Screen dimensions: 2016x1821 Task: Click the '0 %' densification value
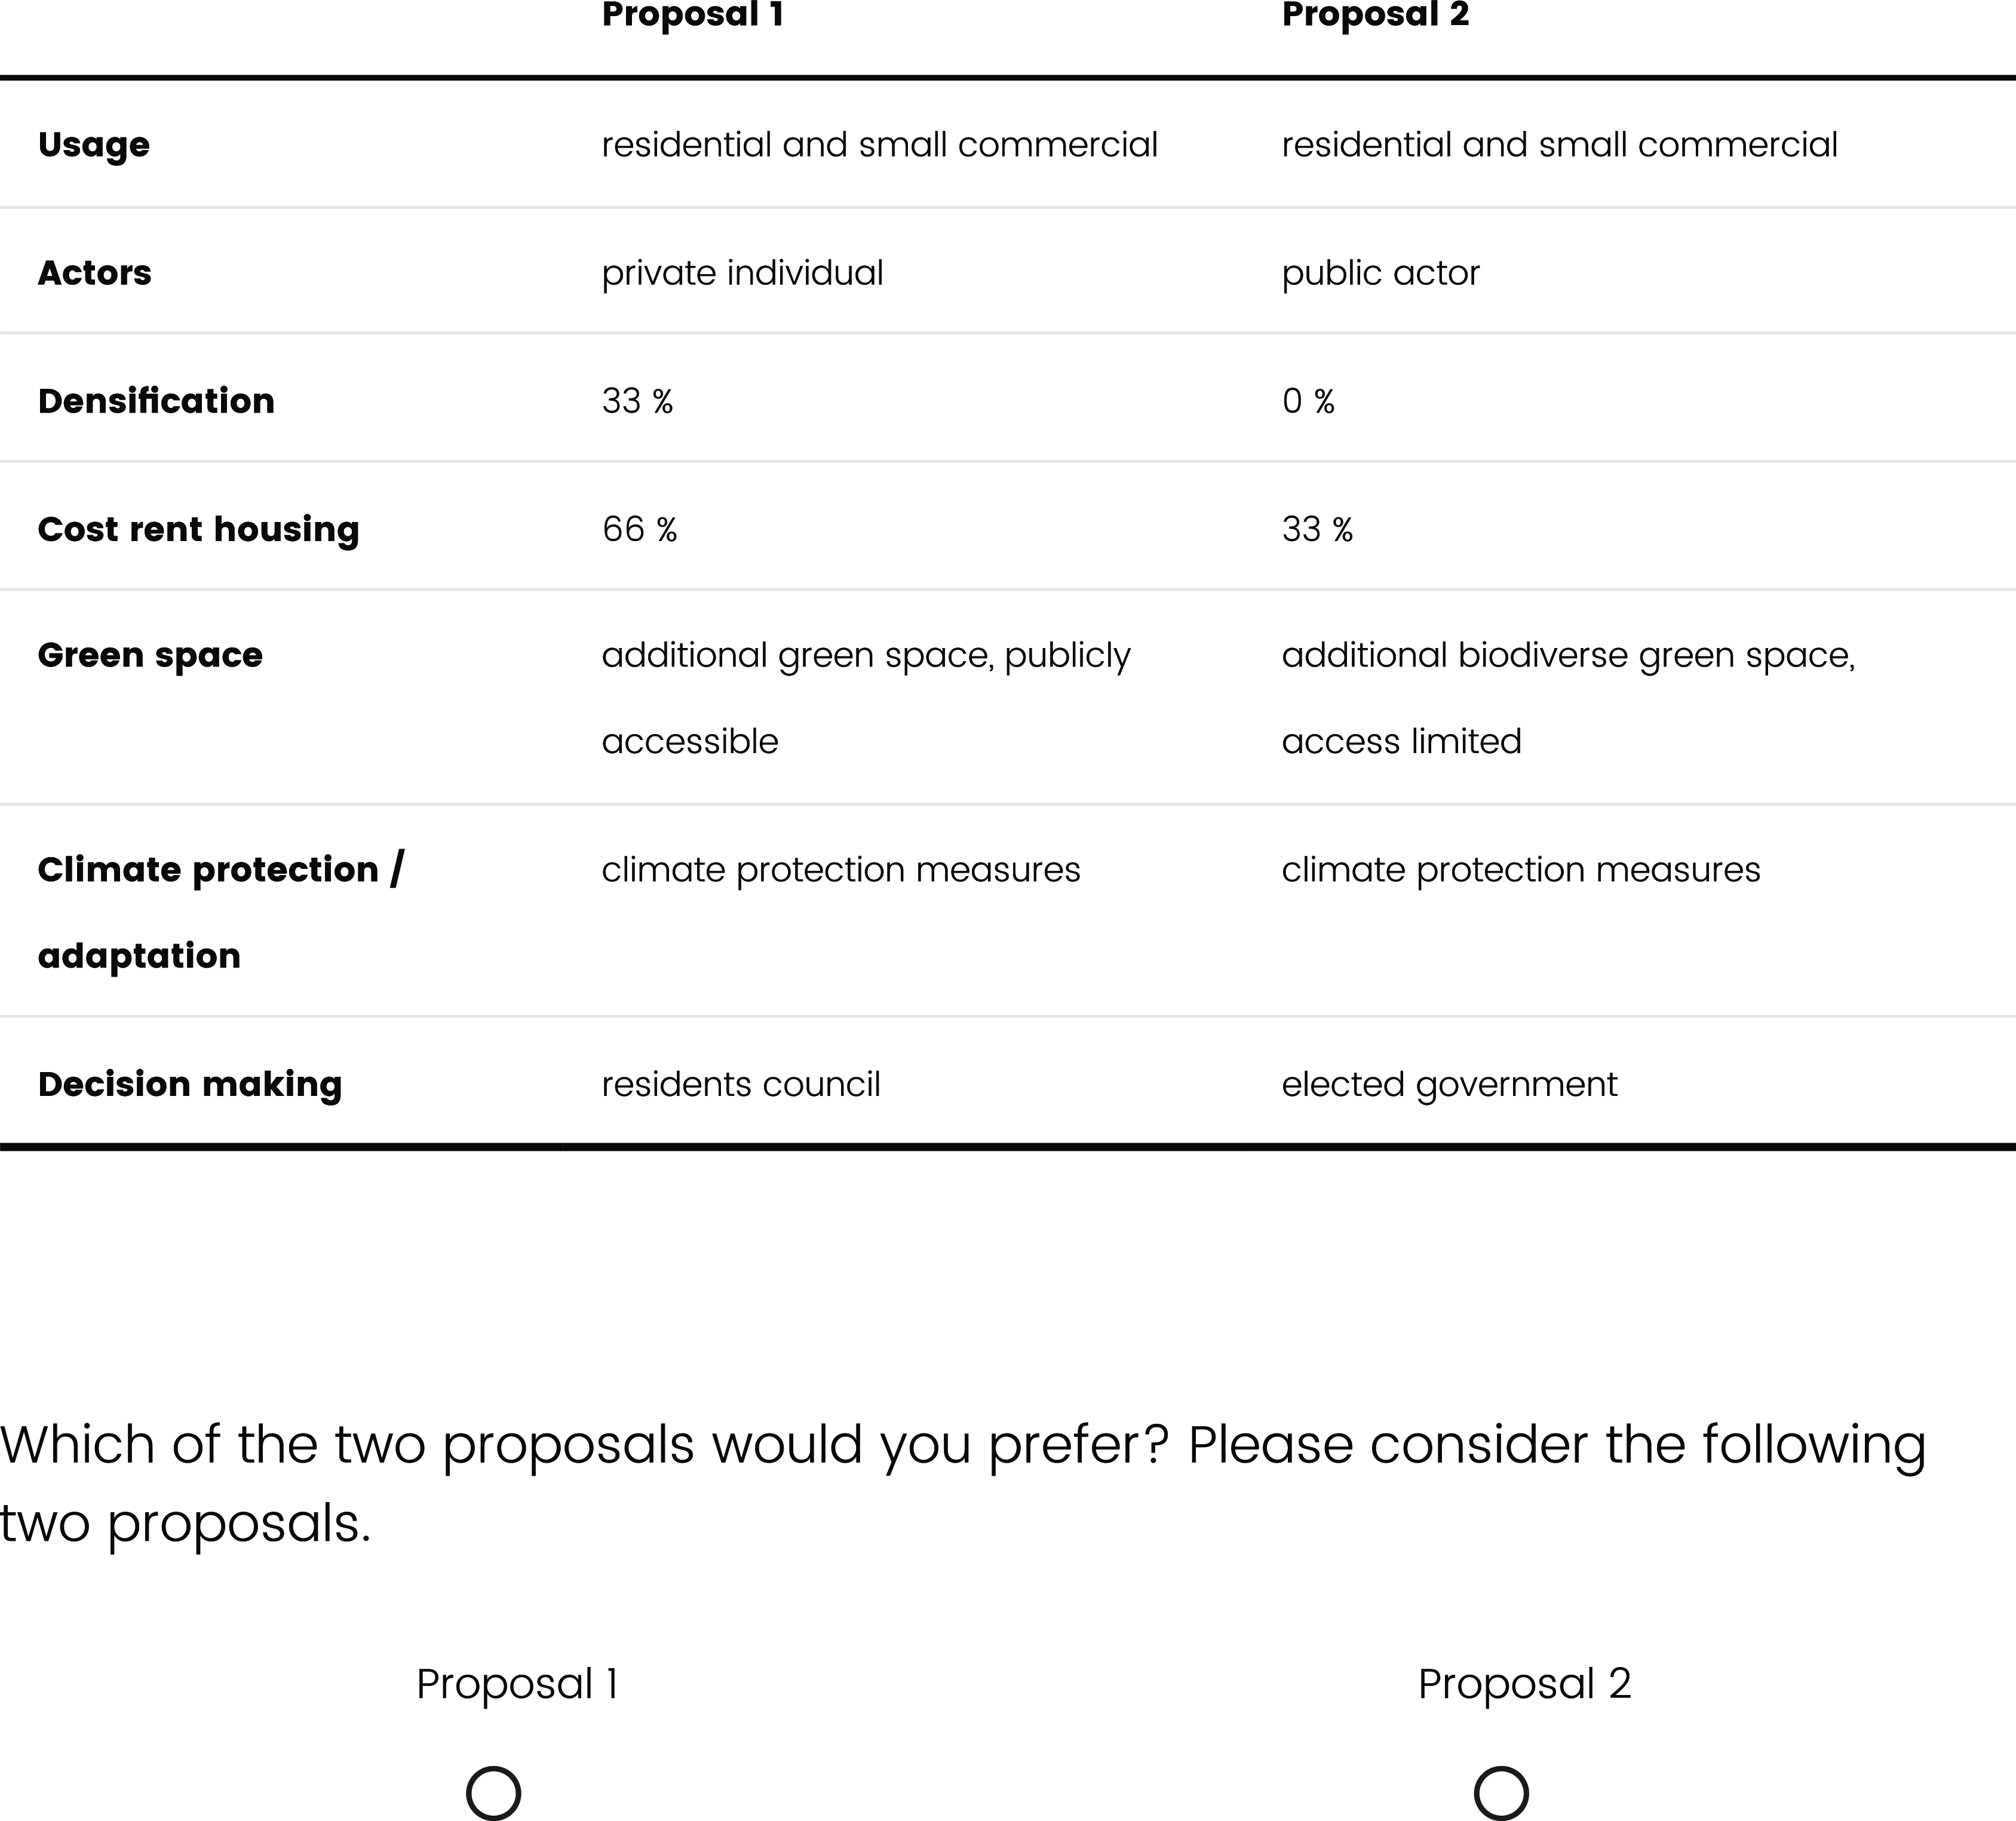click(1308, 401)
